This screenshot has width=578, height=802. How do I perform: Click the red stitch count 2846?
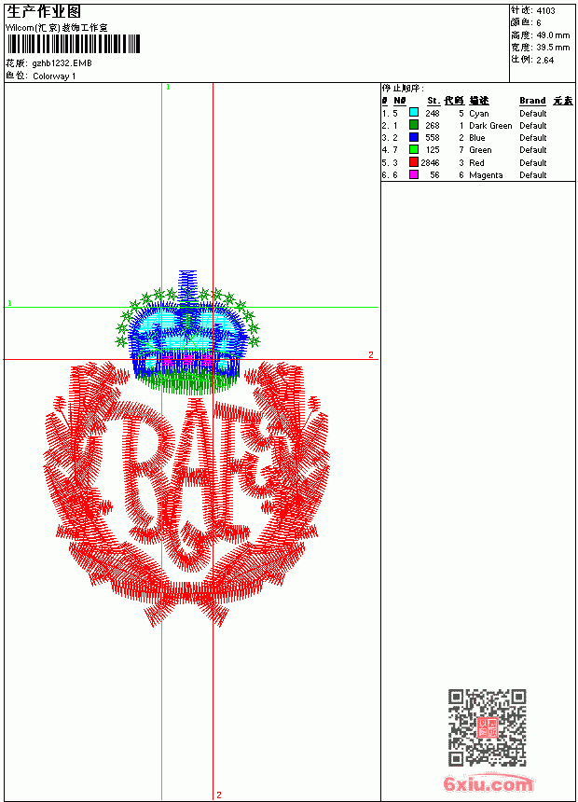[x=430, y=162]
